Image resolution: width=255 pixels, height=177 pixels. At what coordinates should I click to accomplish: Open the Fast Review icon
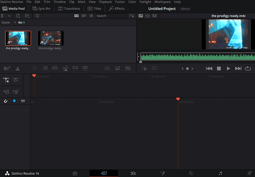(144, 68)
